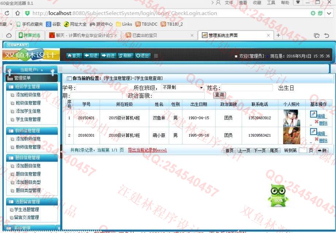Viewport: 336px width, 233px height.
Task: Click the 学号 search input field
Action: coord(102,88)
